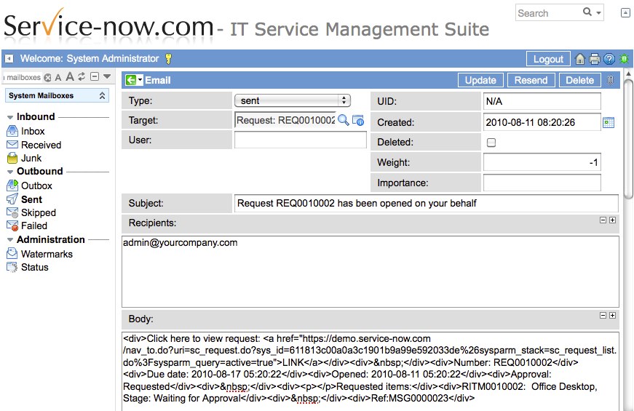634x411 pixels.
Task: Collapse the System Mailboxes application header
Action: 102,95
